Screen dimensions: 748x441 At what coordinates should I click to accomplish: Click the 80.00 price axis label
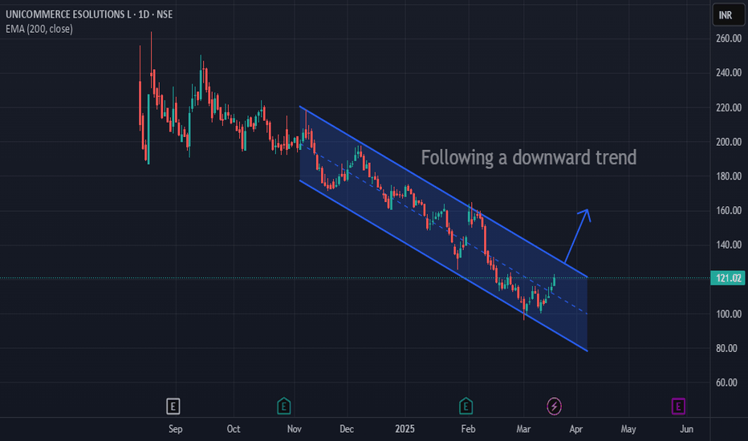tap(726, 349)
